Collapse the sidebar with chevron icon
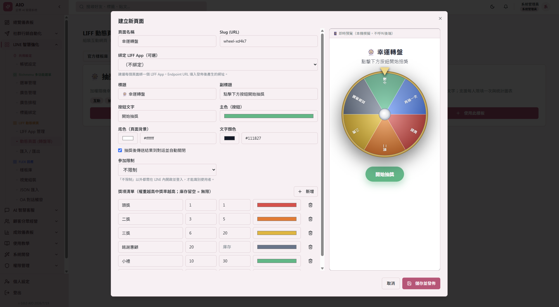The image size is (559, 307). [59, 7]
